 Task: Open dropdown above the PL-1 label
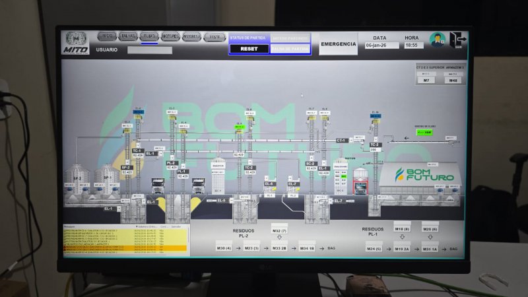coord(183,166)
